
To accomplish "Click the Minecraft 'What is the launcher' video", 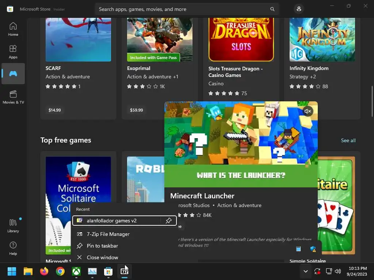I will tap(241, 144).
